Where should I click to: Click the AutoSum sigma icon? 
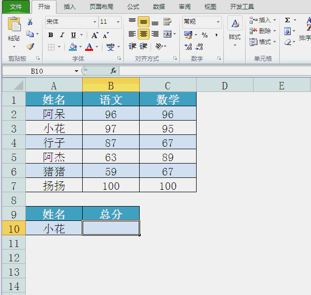point(287,20)
